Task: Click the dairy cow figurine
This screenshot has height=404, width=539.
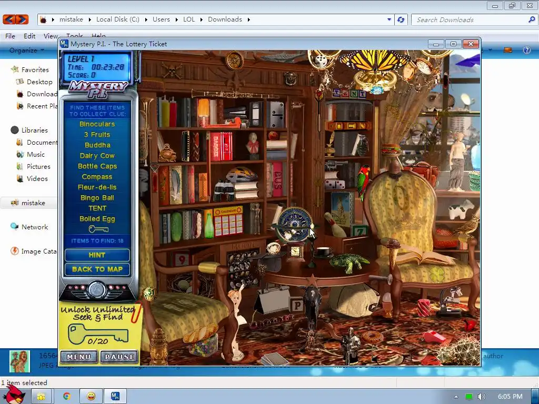Action: point(461,210)
